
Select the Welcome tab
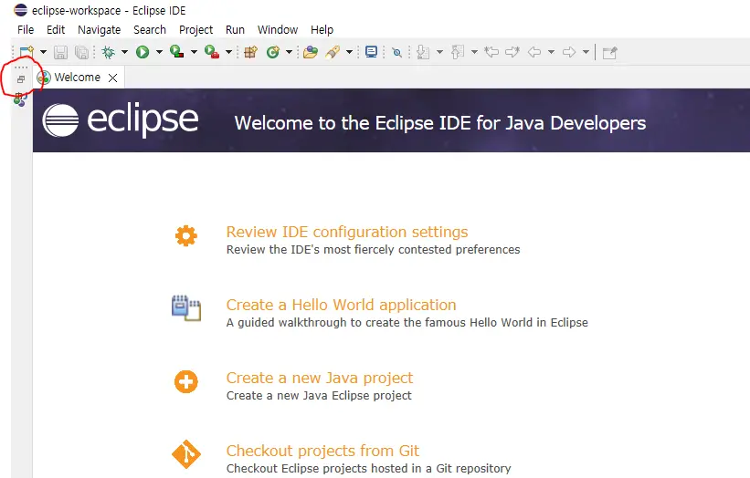coord(78,78)
